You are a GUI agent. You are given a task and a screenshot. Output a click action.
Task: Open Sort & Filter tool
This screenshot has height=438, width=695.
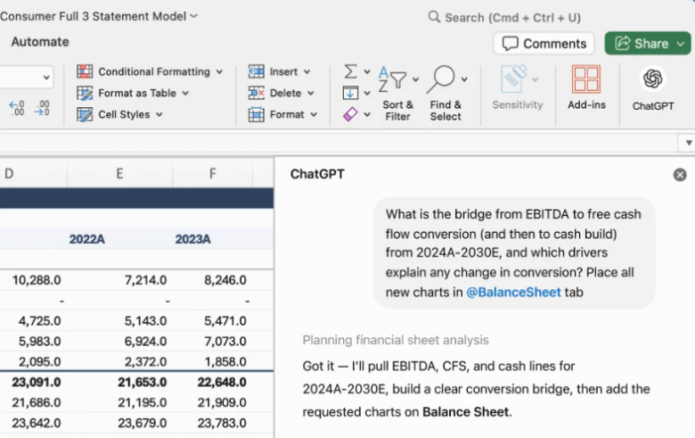[x=392, y=79]
